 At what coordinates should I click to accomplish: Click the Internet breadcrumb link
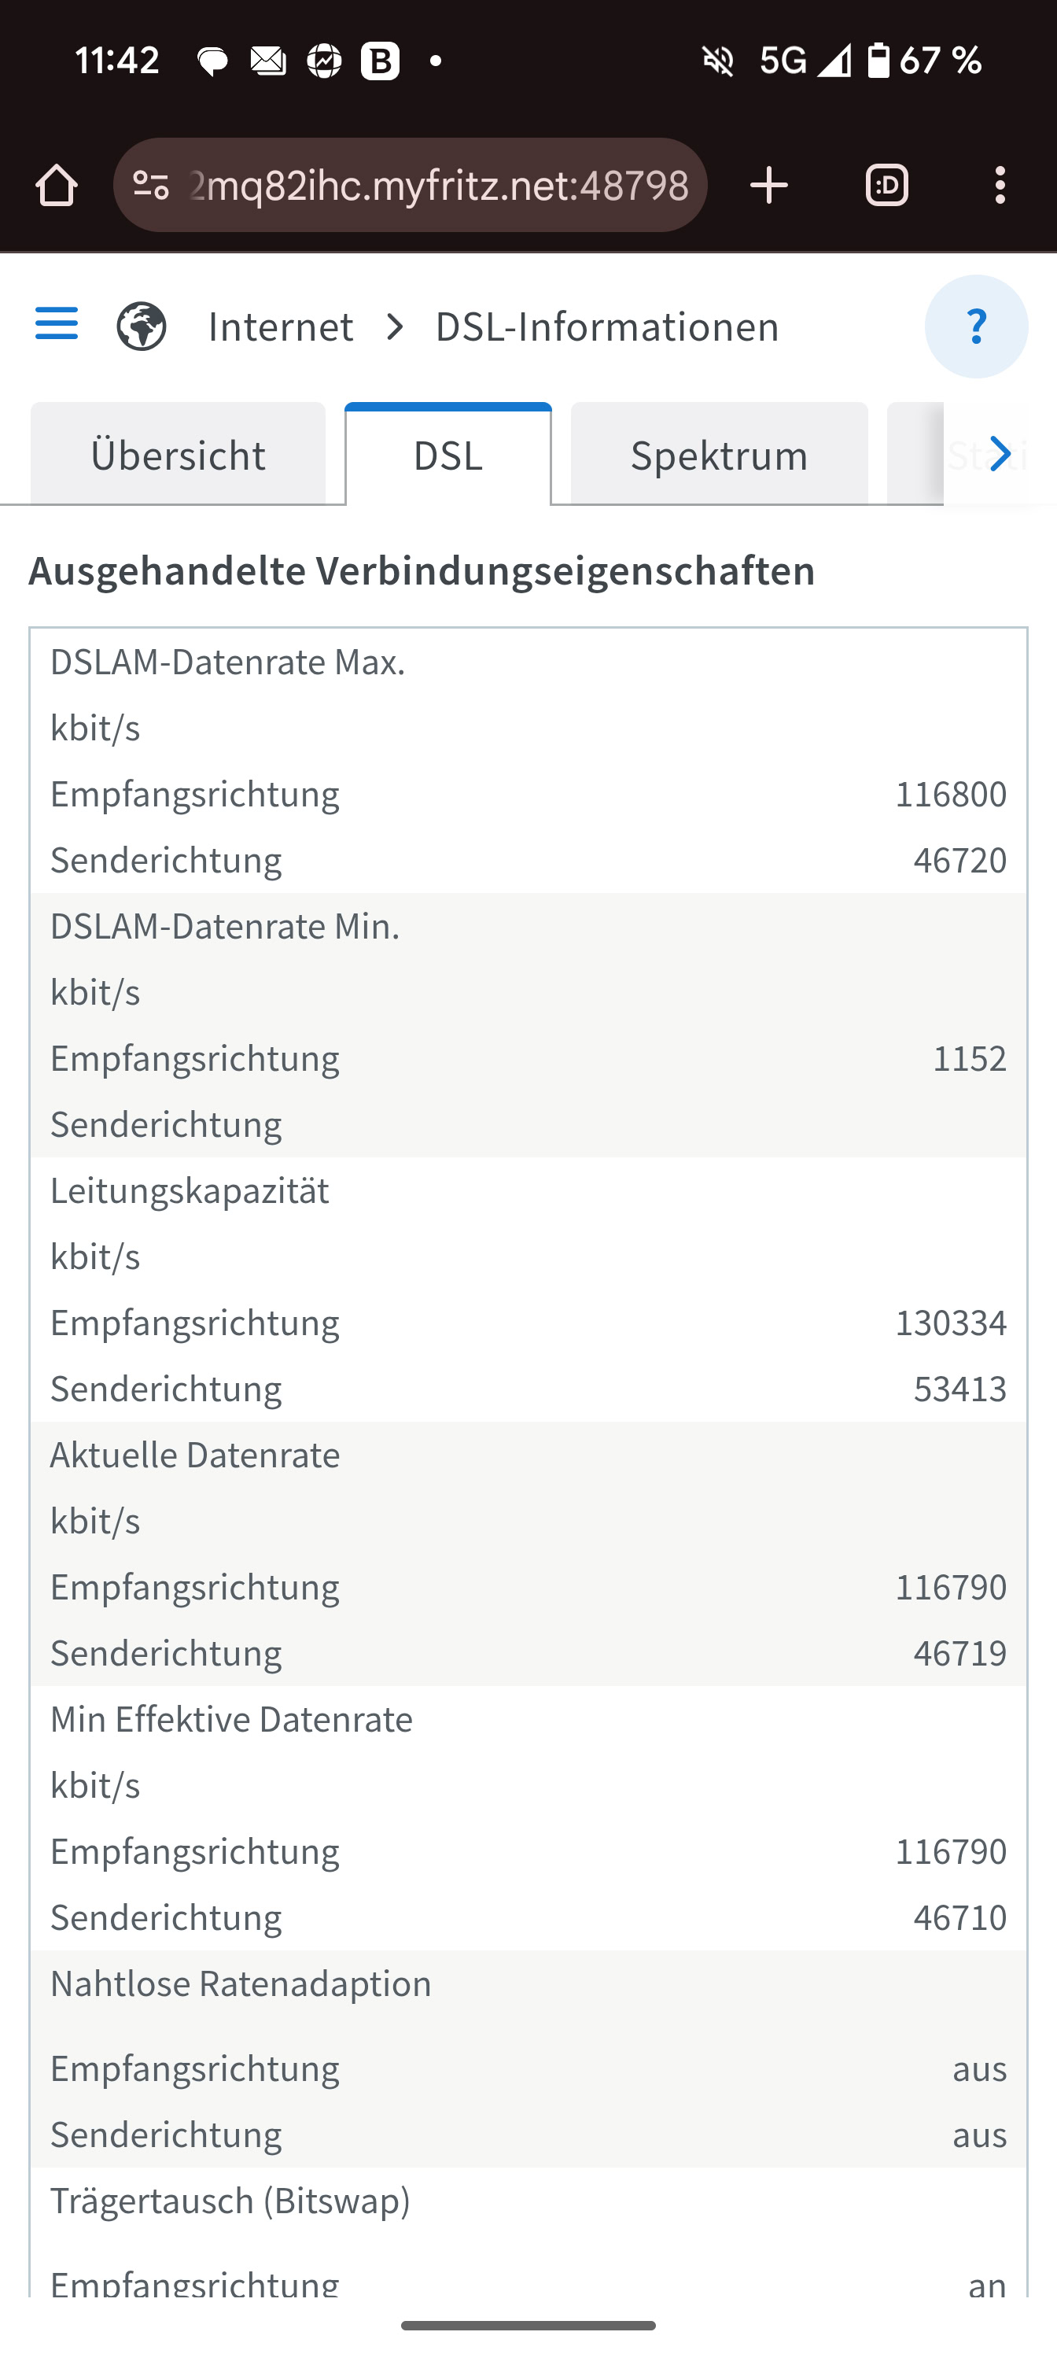coord(281,327)
